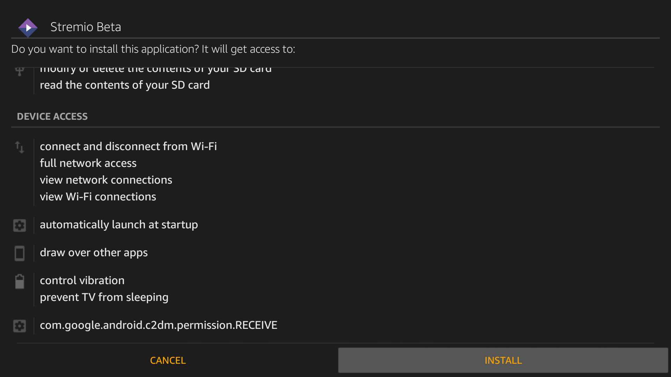Screen dimensions: 671x377
Task: Click the device icon beside draw over apps
Action: (x=20, y=253)
